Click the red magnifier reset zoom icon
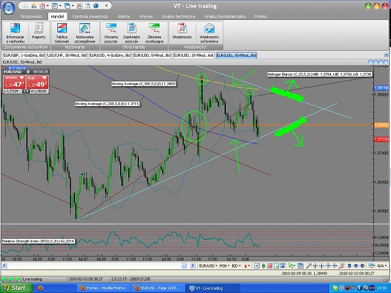 (342, 266)
